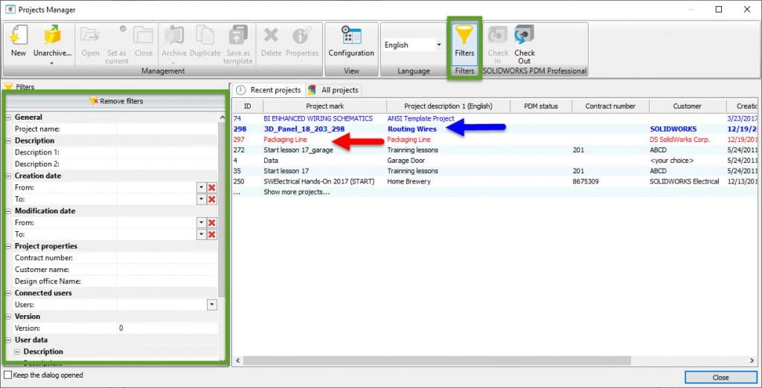Screen dimensions: 762x388
Task: Clear Creation date From with red X
Action: click(x=211, y=188)
